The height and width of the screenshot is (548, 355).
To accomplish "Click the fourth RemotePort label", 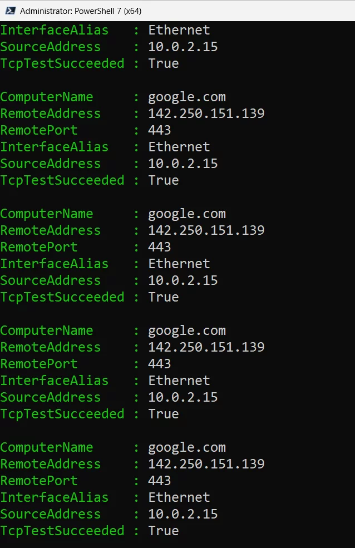I will pyautogui.click(x=39, y=481).
